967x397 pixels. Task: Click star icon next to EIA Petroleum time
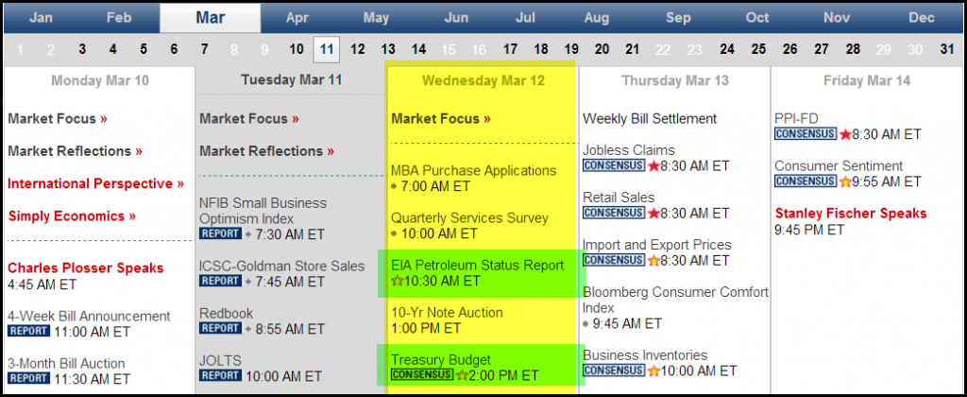[397, 281]
